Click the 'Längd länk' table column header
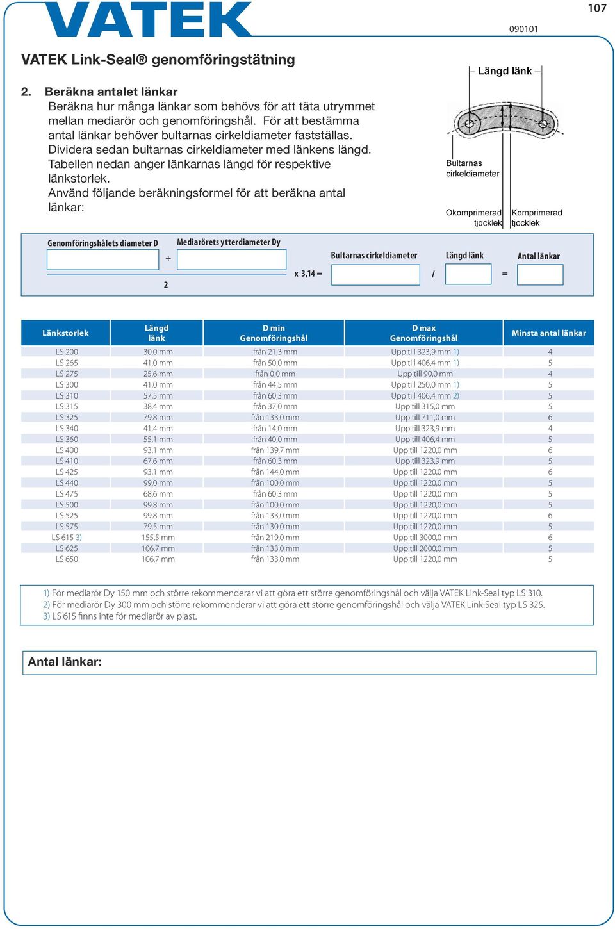 [x=156, y=333]
